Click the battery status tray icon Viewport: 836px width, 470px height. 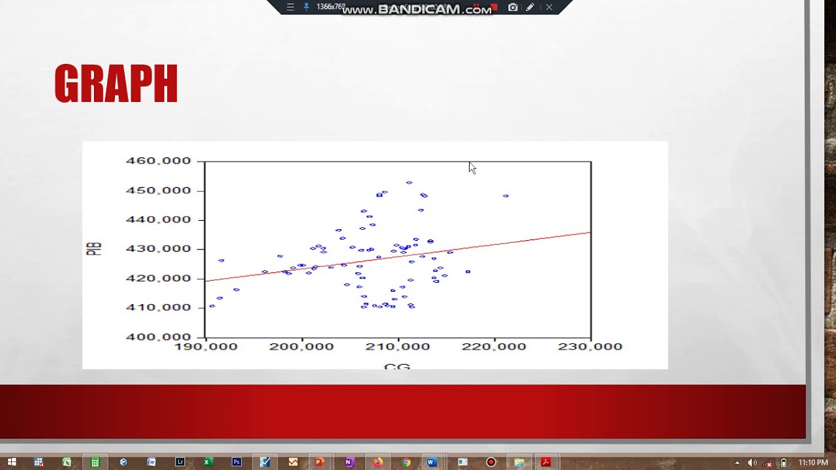point(783,463)
